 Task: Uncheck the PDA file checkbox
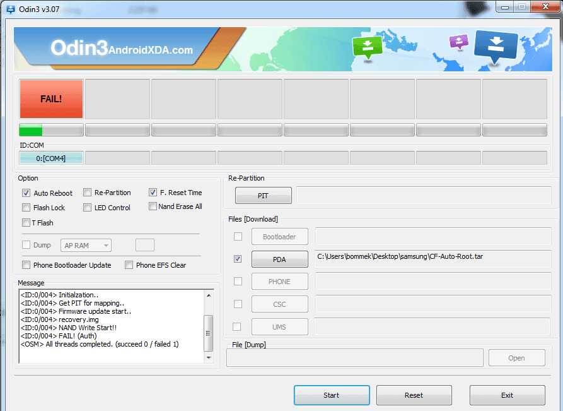(x=238, y=259)
